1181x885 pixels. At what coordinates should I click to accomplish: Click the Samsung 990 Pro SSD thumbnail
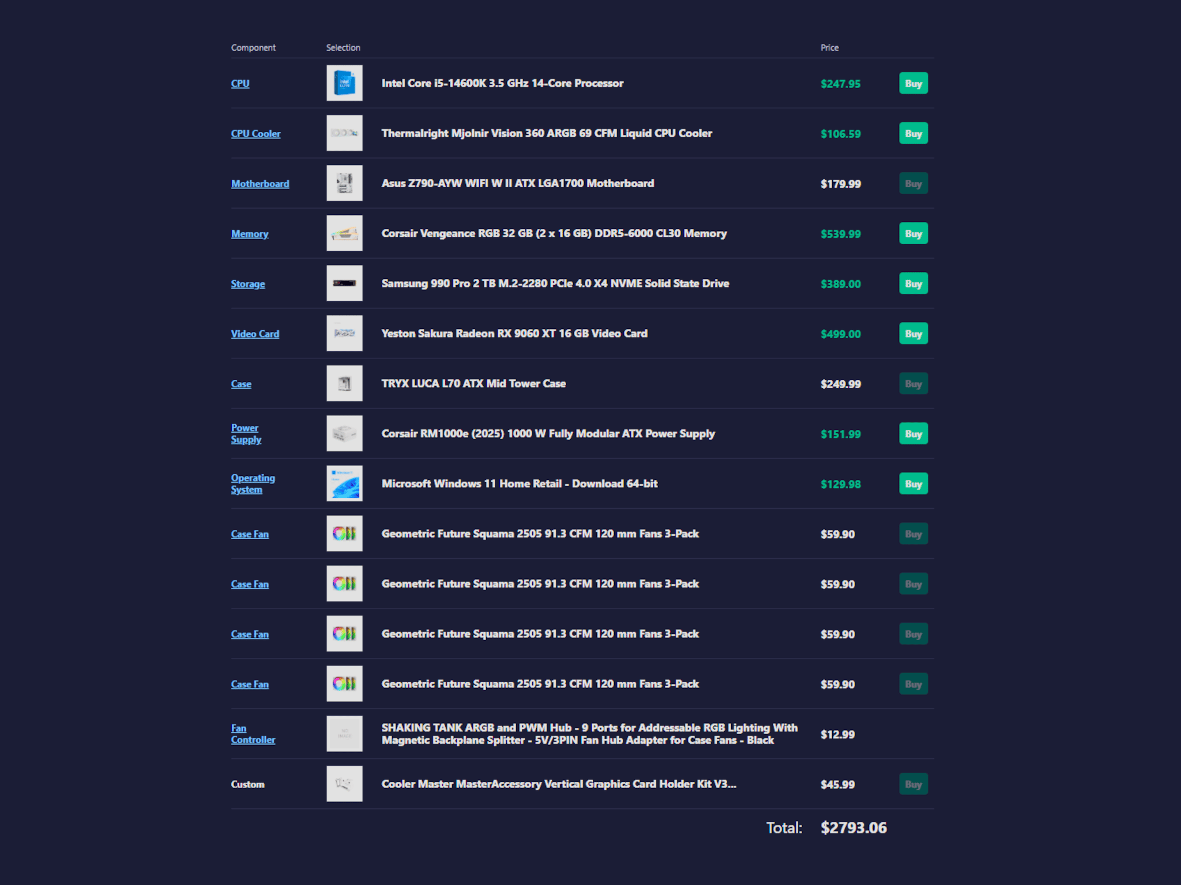(344, 283)
